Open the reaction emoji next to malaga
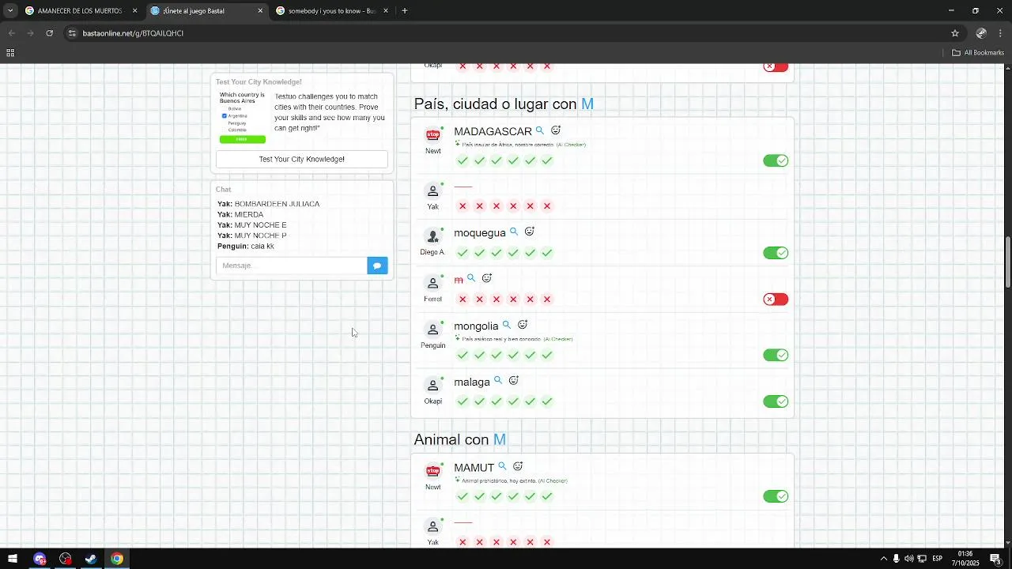Viewport: 1012px width, 569px height. coord(514,381)
